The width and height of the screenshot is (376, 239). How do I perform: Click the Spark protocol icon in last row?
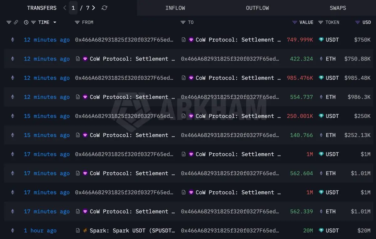[x=85, y=231]
